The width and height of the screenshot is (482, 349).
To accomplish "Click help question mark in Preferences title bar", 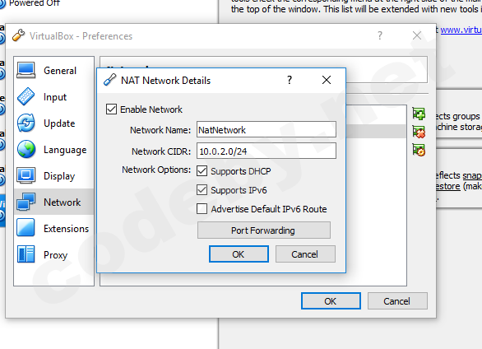I will pos(380,35).
